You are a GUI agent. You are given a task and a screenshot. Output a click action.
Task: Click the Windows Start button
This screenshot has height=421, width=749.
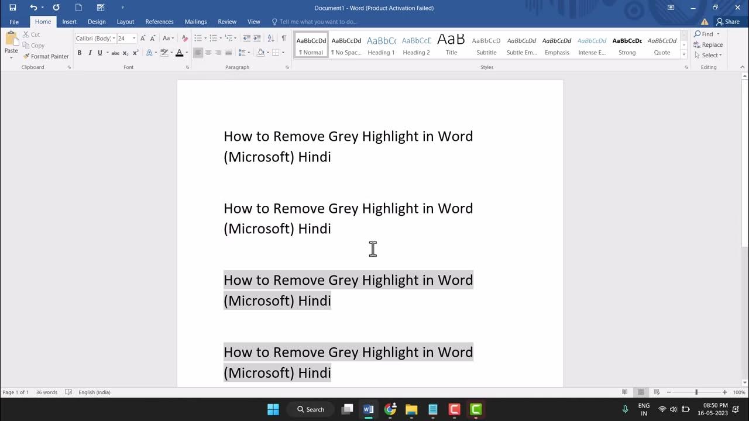tap(273, 409)
